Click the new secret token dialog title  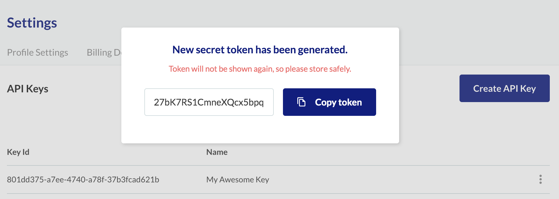click(x=260, y=50)
